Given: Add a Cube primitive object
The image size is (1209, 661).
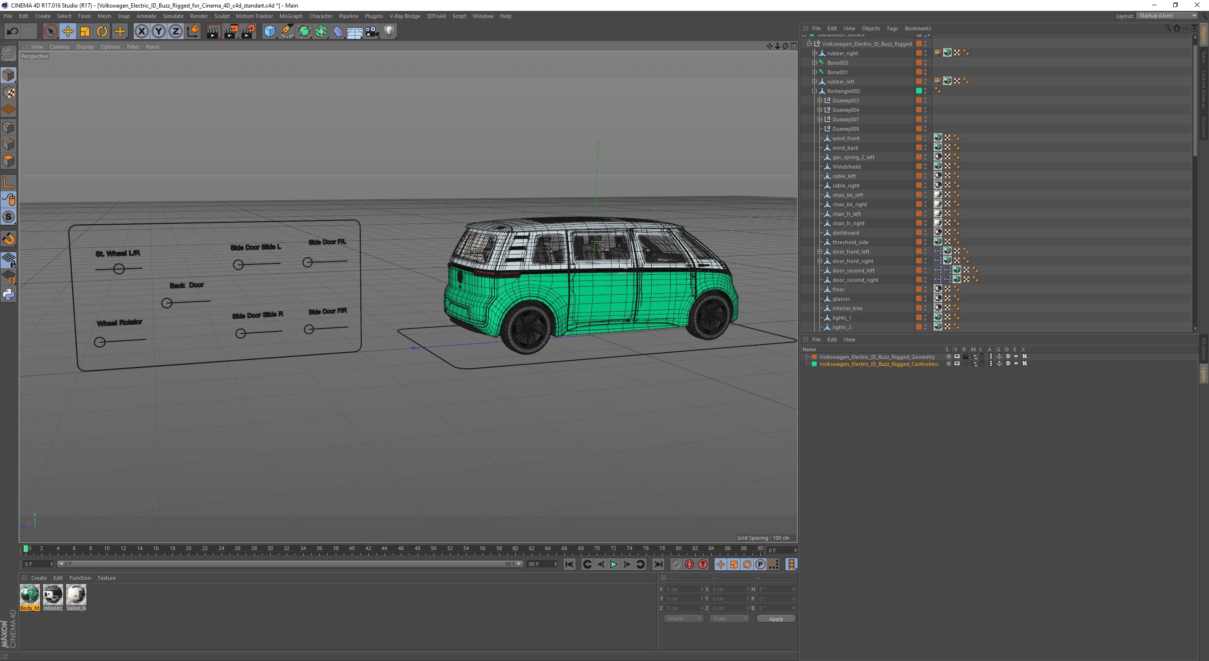Looking at the screenshot, I should coord(270,31).
